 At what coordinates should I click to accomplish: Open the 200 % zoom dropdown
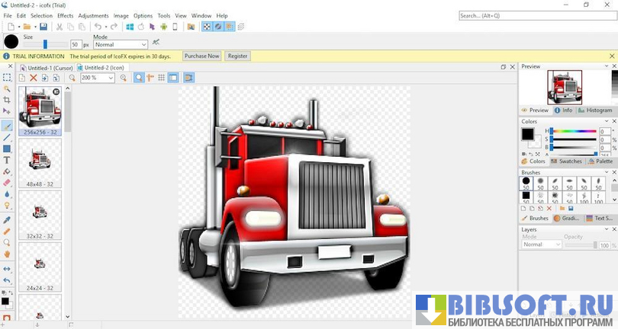pos(97,78)
